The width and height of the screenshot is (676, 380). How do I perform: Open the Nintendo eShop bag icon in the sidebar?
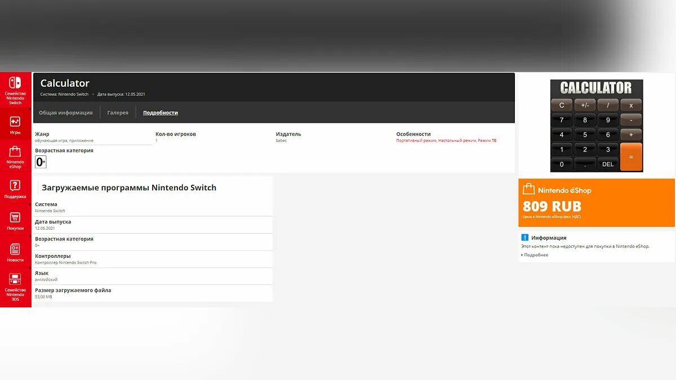tap(15, 151)
